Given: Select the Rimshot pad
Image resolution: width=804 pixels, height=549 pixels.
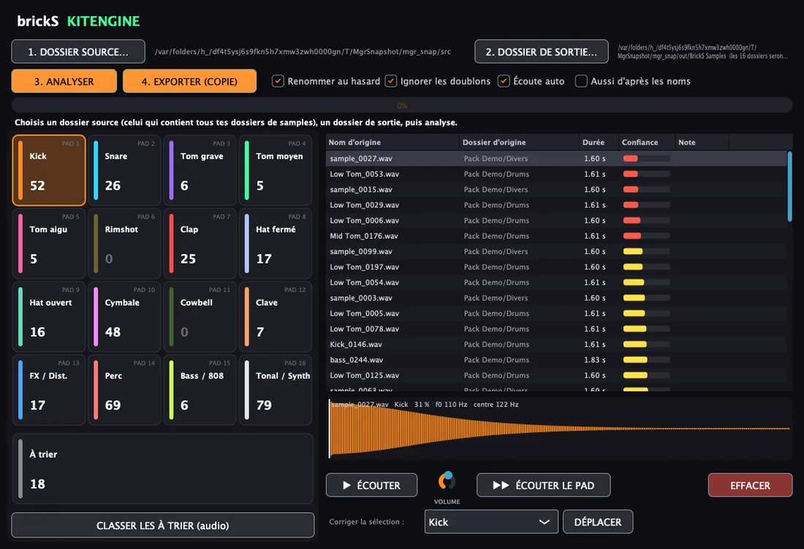Looking at the screenshot, I should (x=124, y=244).
